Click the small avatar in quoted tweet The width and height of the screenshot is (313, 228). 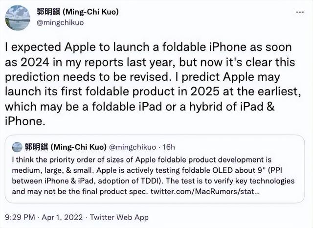17,147
